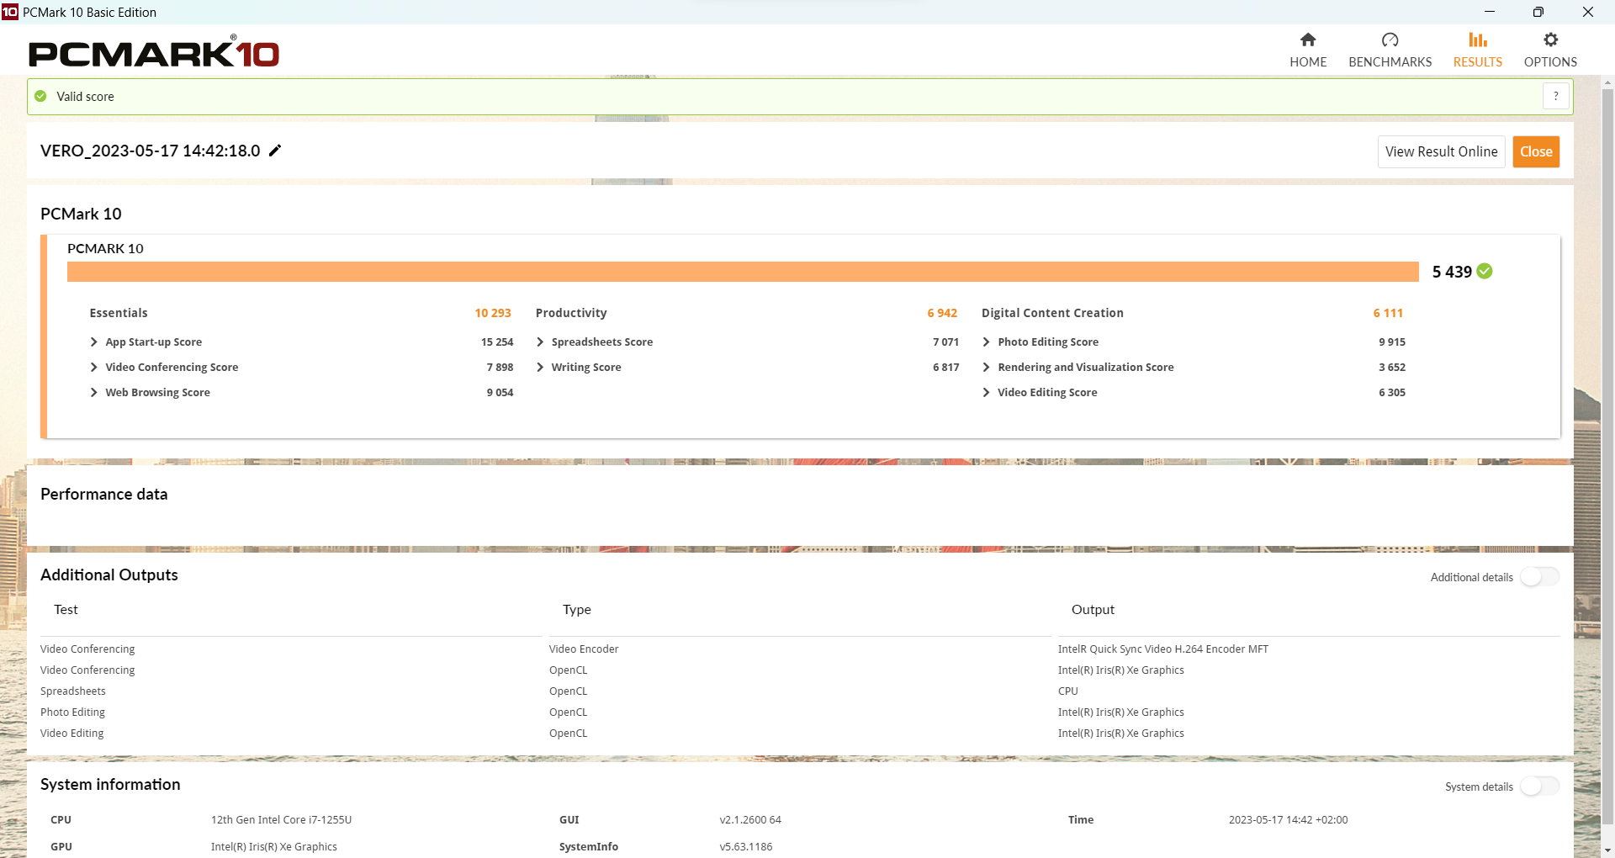This screenshot has height=858, width=1615.
Task: Expand Rendering and Visualization Score
Action: (986, 368)
